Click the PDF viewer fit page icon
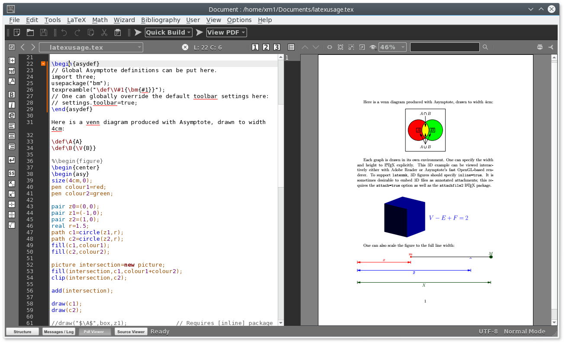The width and height of the screenshot is (565, 344). (340, 47)
